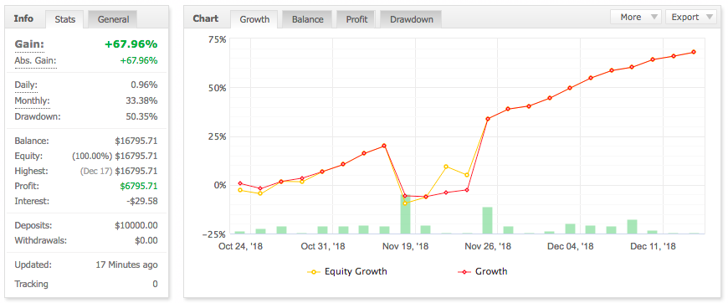Click the Monthly label
Viewport: 728px width, 303px height.
click(32, 100)
